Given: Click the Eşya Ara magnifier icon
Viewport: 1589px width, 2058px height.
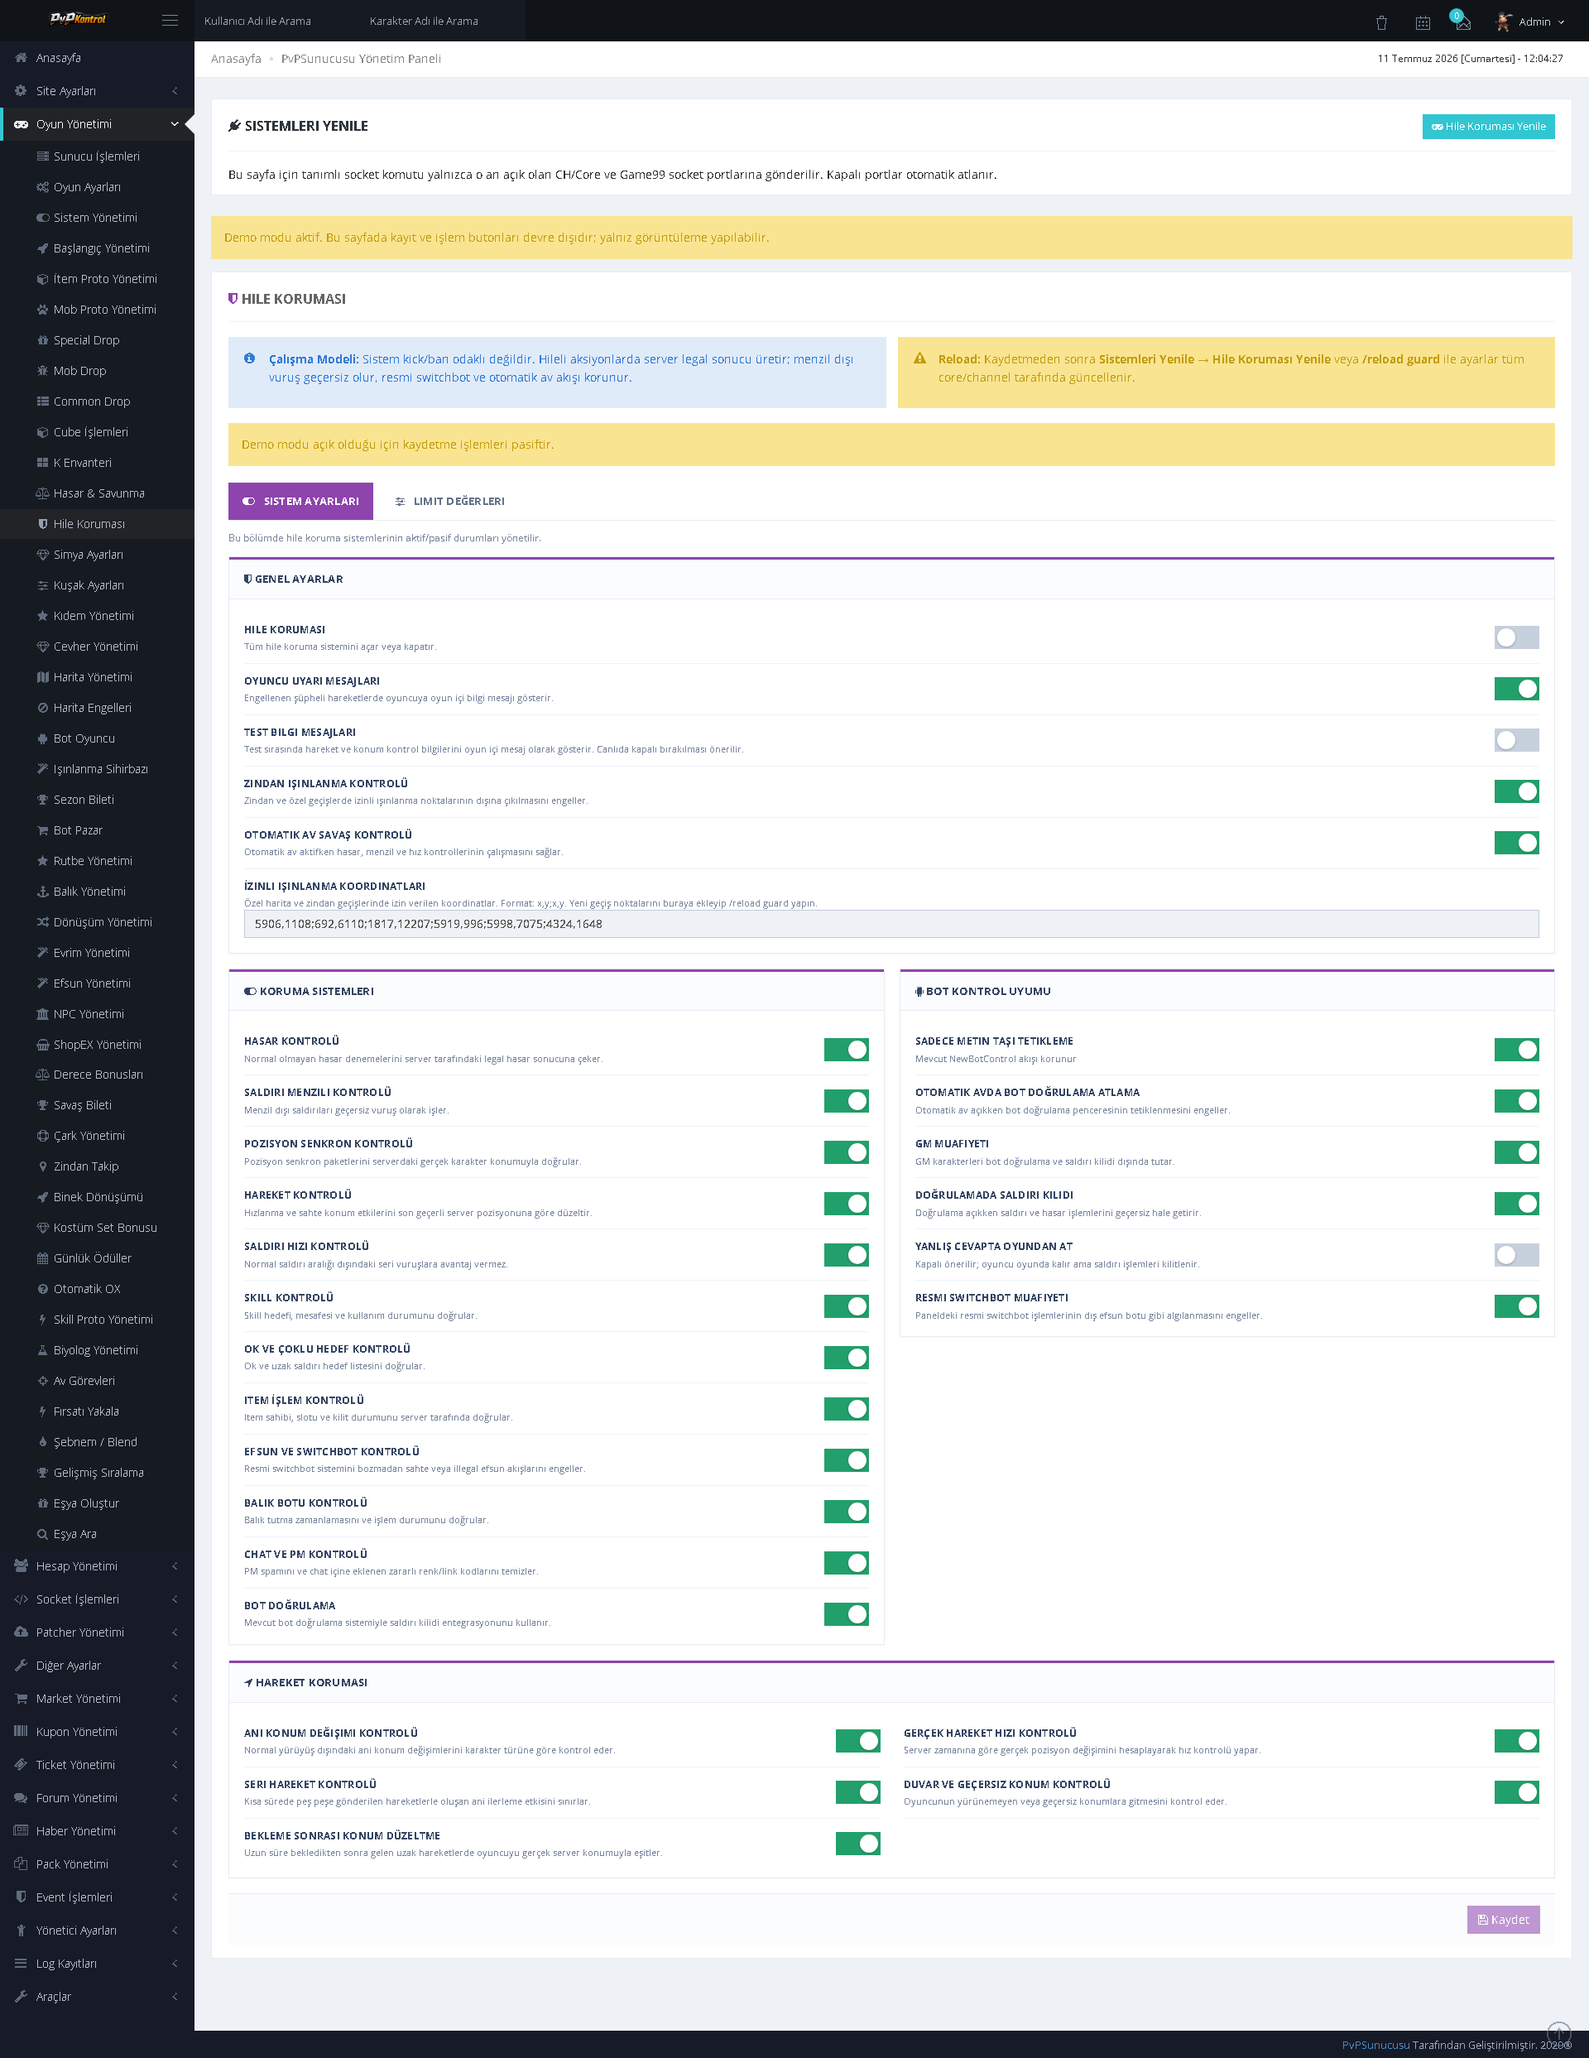Looking at the screenshot, I should pos(42,1534).
